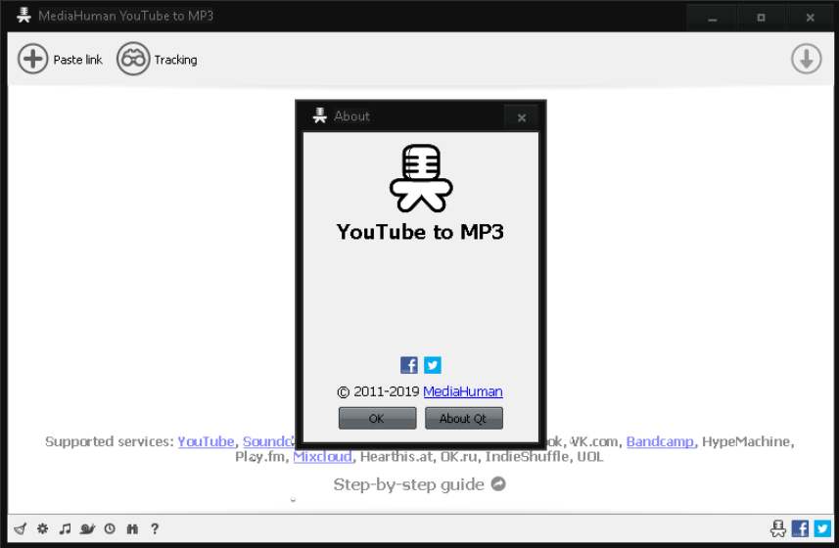The height and width of the screenshot is (548, 839).
Task: Open Tracking via the binoculars toolbar icon
Action: coord(133,59)
